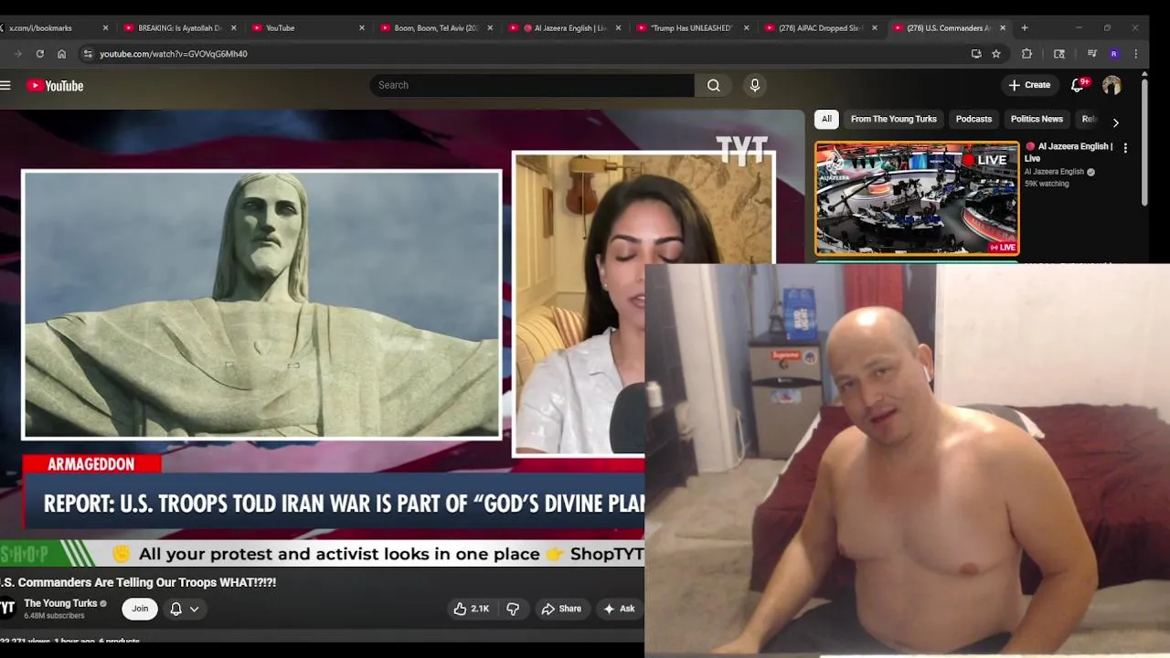Open the browser media controls icon
The image size is (1170, 658).
tap(1091, 54)
